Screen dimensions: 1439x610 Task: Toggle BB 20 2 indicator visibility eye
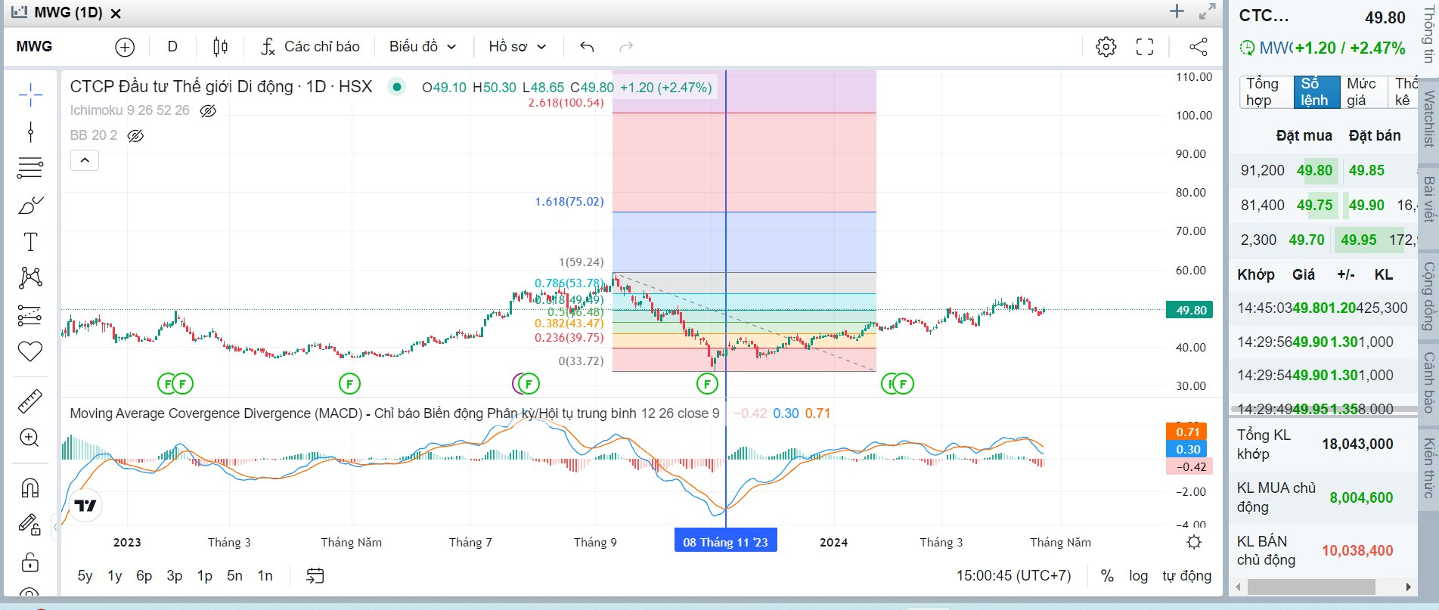pos(135,136)
